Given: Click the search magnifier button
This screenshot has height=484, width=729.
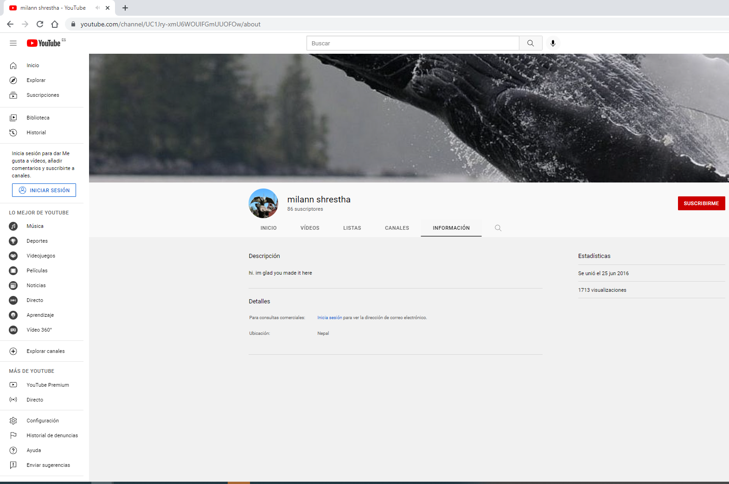Looking at the screenshot, I should 531,43.
